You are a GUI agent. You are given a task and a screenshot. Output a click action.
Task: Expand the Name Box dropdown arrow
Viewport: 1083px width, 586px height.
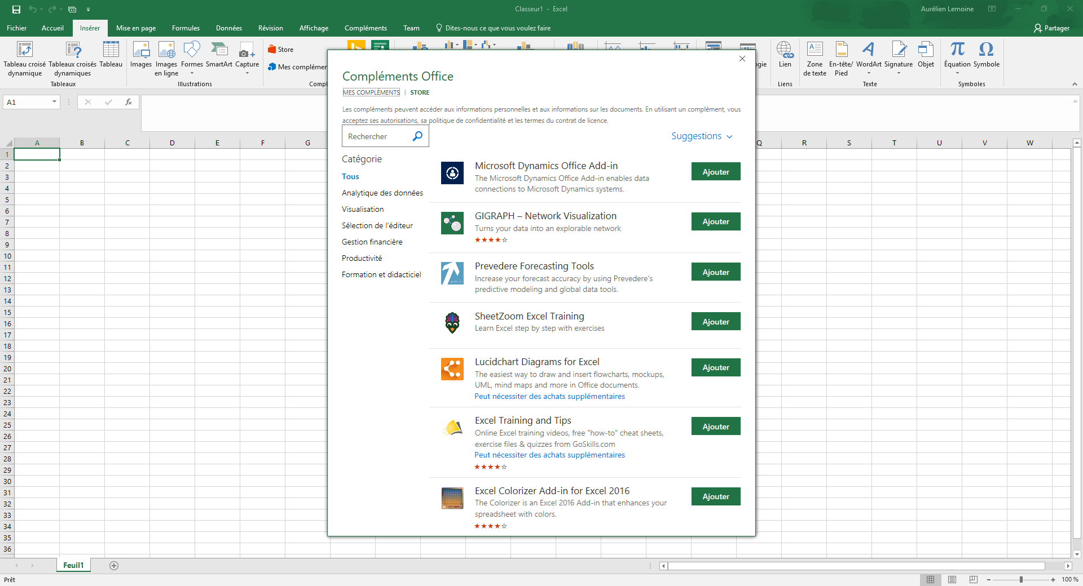[x=54, y=102]
